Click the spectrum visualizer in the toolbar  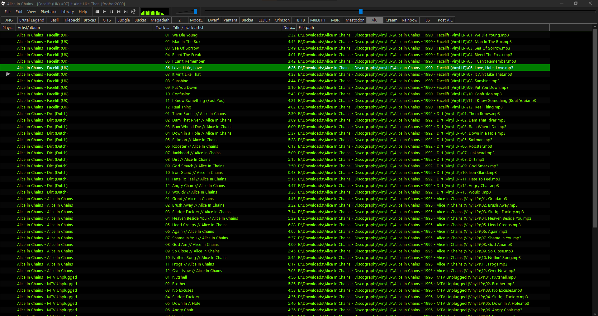coord(155,12)
